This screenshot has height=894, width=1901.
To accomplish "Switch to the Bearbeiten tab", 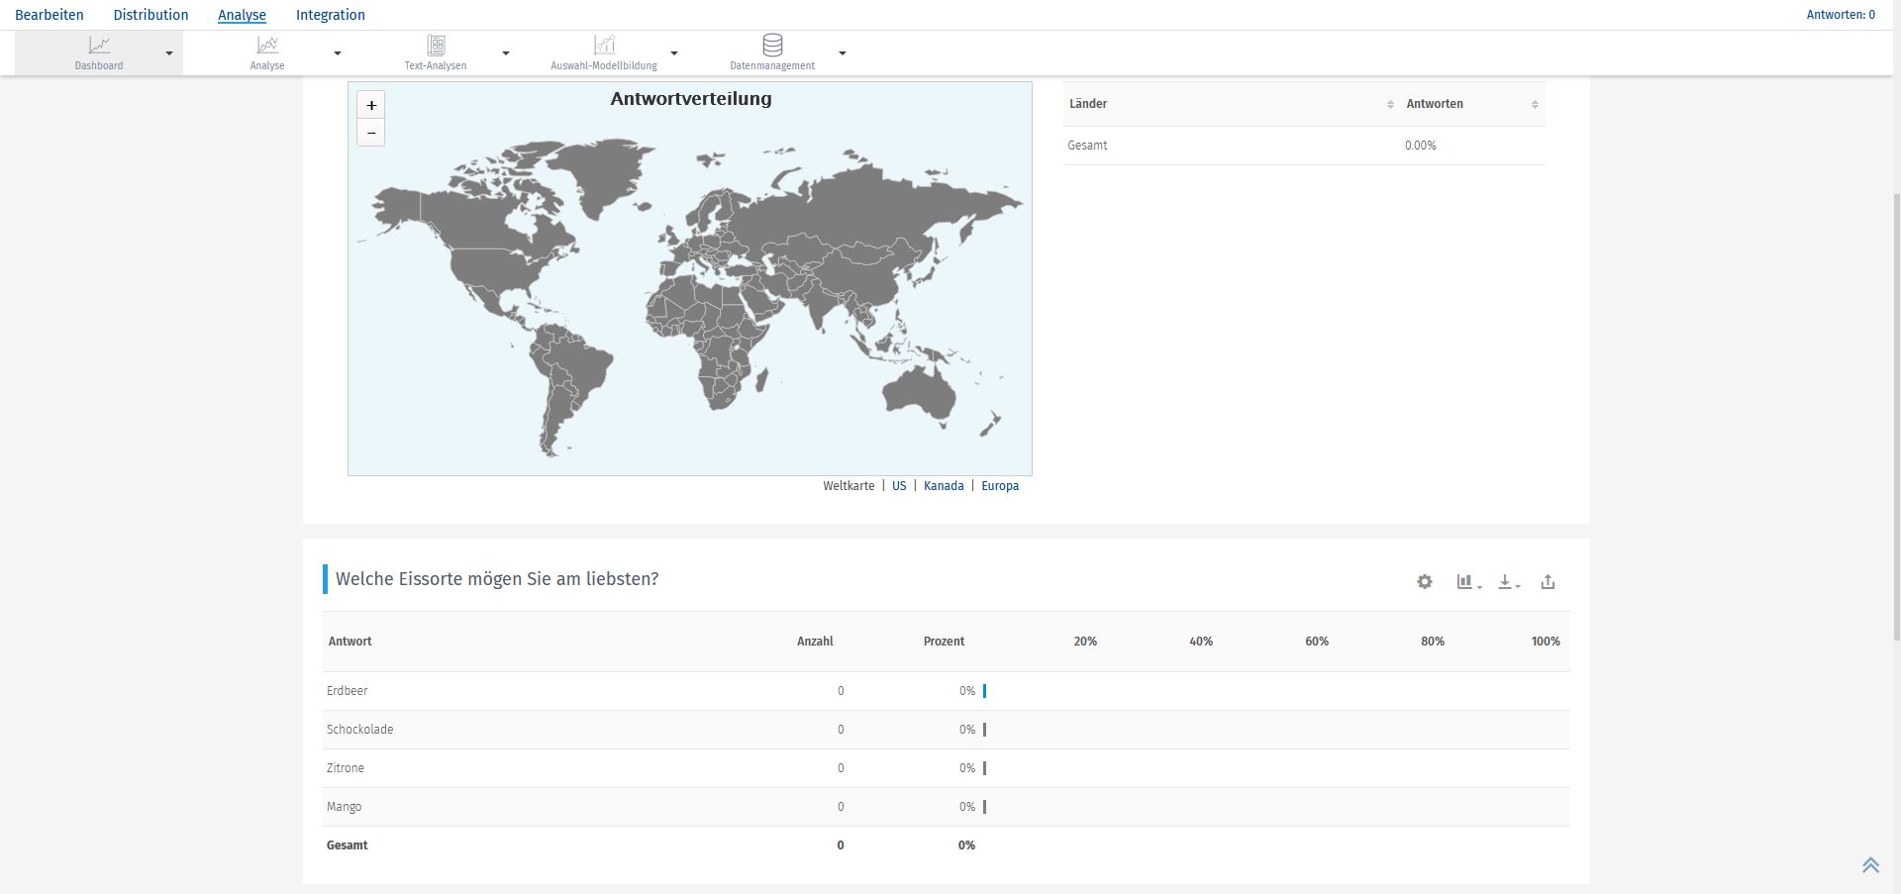I will 50,15.
